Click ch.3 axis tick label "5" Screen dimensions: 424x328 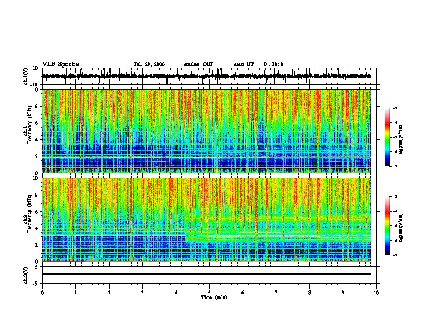[x=37, y=266]
